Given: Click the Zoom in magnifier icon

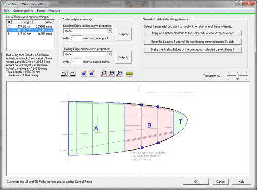Looking at the screenshot, I should [x=111, y=74].
